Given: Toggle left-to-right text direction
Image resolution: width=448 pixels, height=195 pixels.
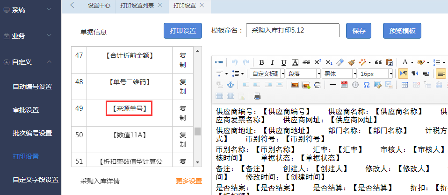Looking at the screenshot, I should 404,74.
